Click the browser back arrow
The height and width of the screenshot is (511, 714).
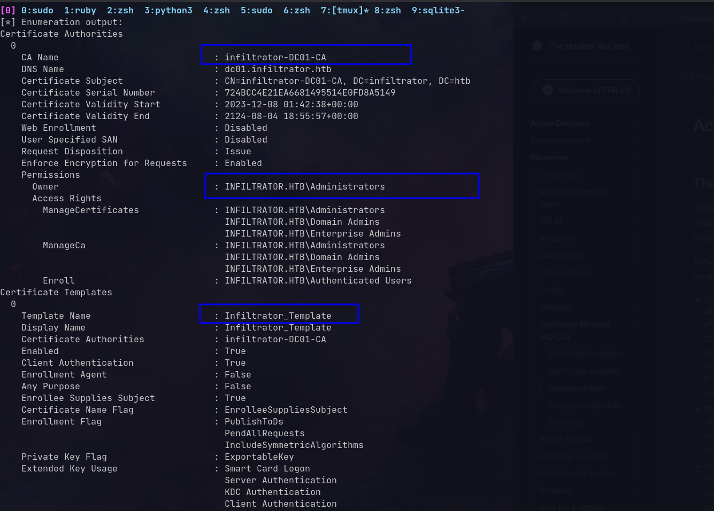point(527,18)
